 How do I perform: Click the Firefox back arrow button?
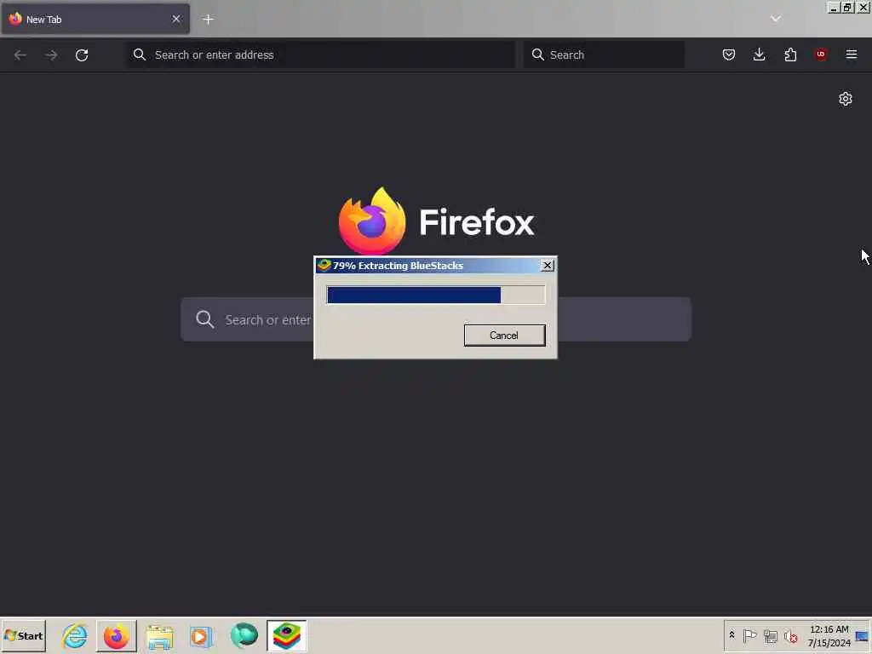[20, 55]
